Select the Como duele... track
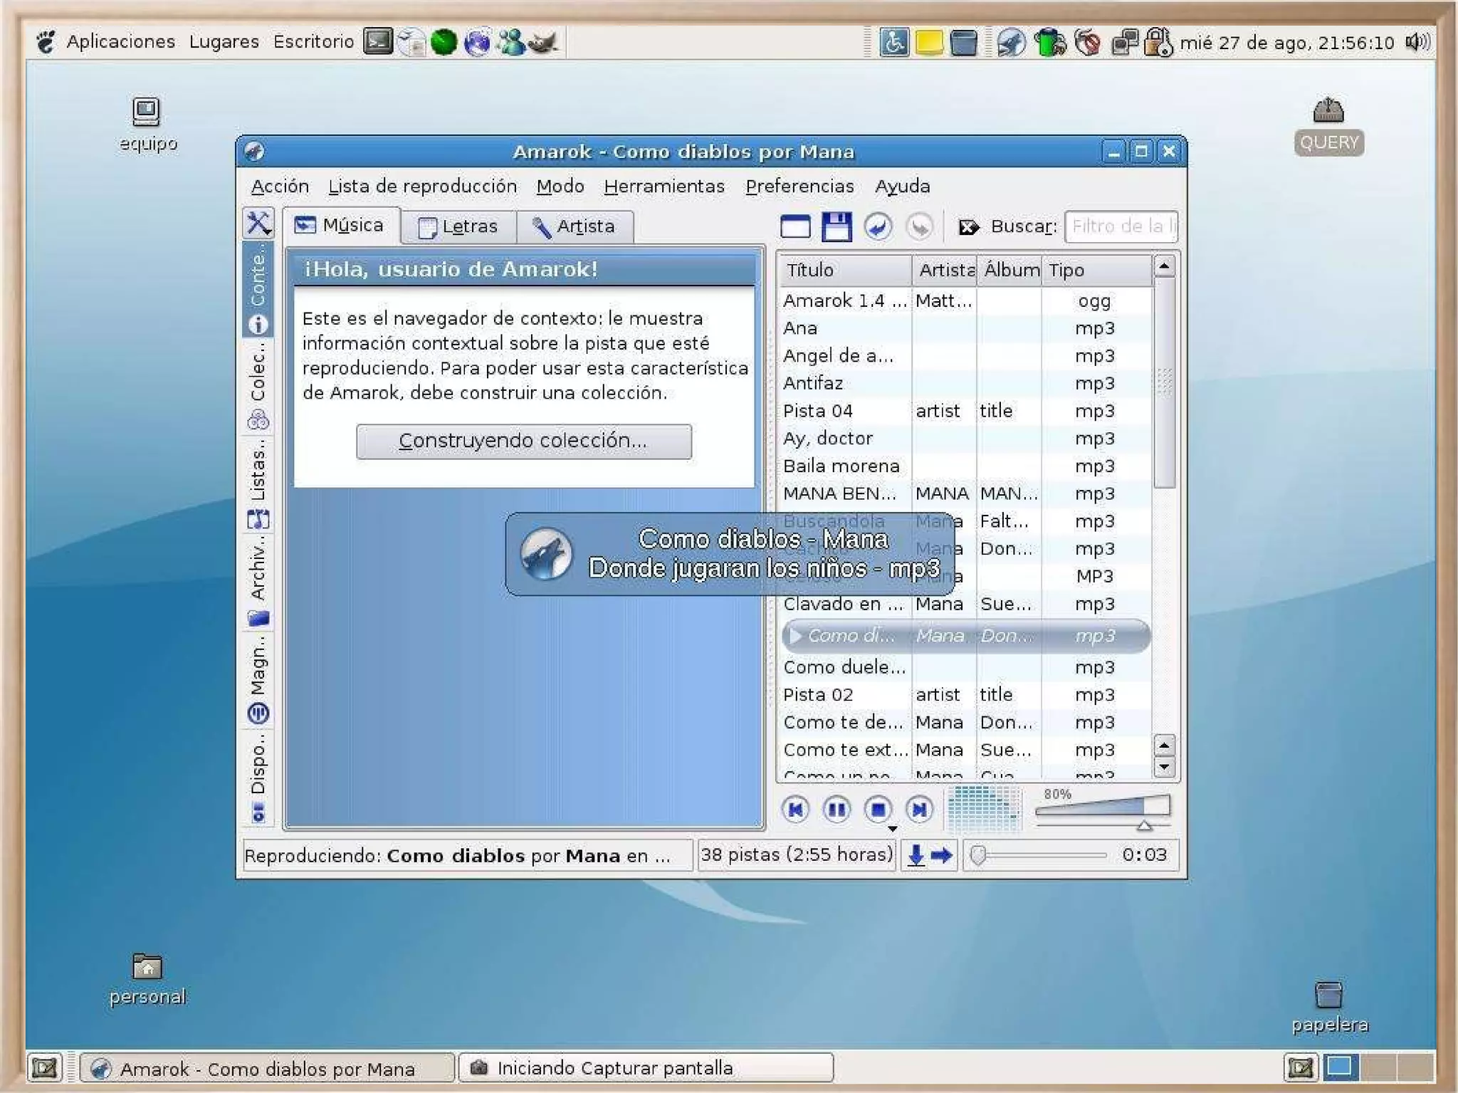Viewport: 1458px width, 1093px height. click(x=965, y=668)
